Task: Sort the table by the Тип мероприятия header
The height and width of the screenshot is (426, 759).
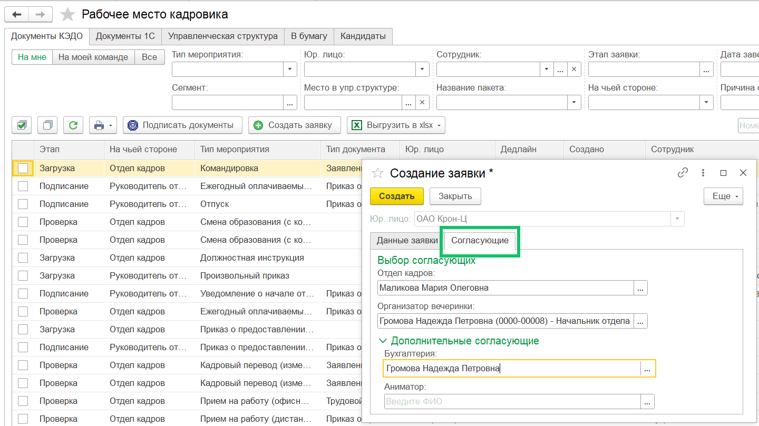Action: 257,150
